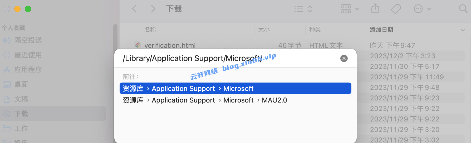
Task: Click the tag icon in toolbar
Action: click(396, 9)
